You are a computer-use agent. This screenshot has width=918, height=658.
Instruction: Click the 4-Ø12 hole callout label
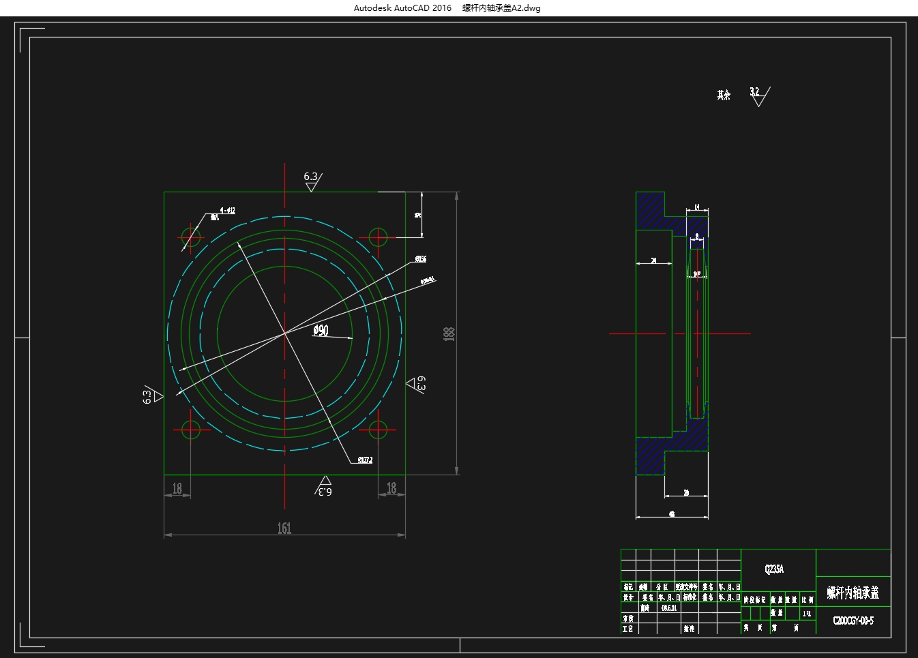[x=227, y=211]
